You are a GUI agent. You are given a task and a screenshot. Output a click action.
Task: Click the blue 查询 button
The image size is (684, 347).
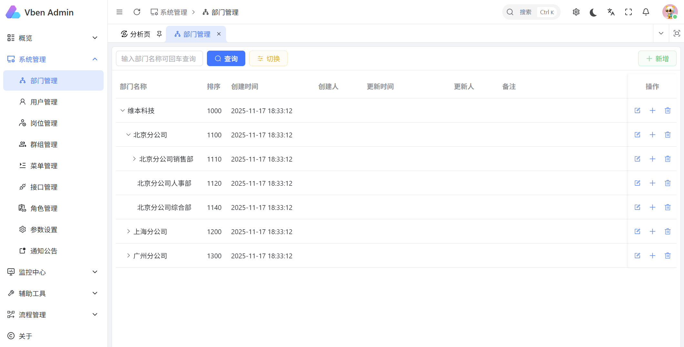226,59
